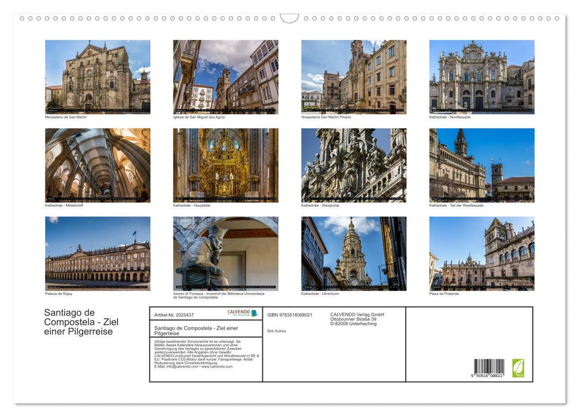Select the ISBN 9783516088021 text
The image size is (579, 417).
(289, 315)
